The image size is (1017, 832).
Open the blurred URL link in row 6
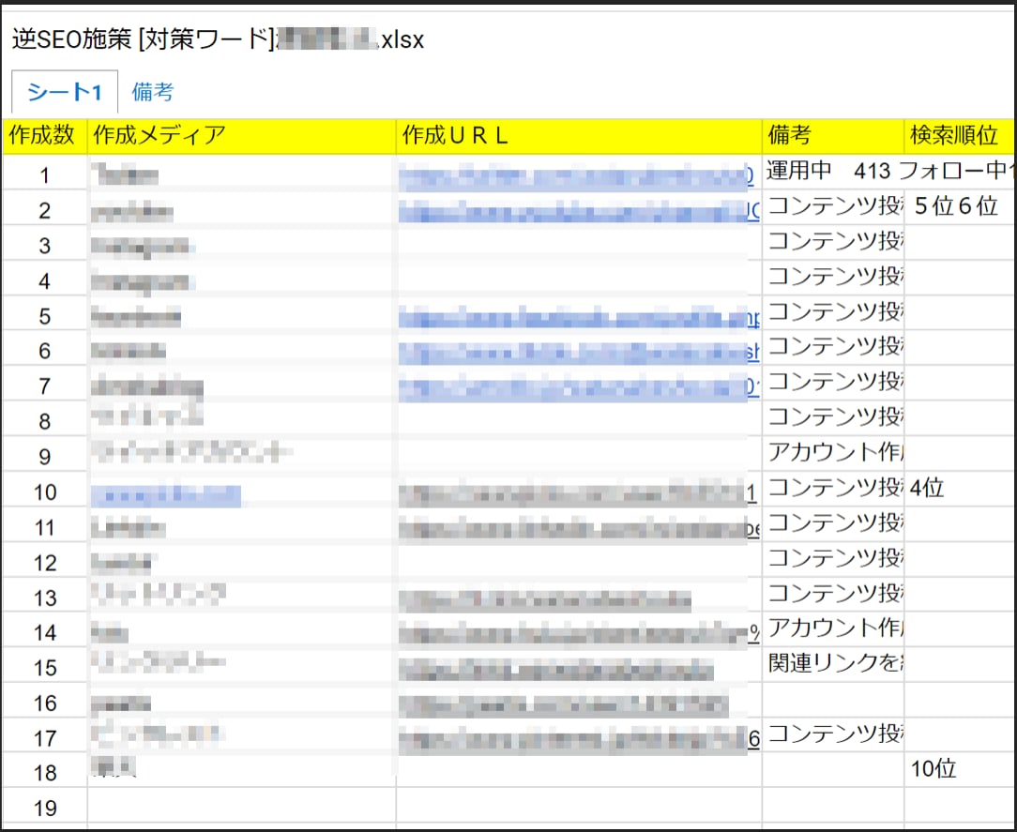pos(579,352)
